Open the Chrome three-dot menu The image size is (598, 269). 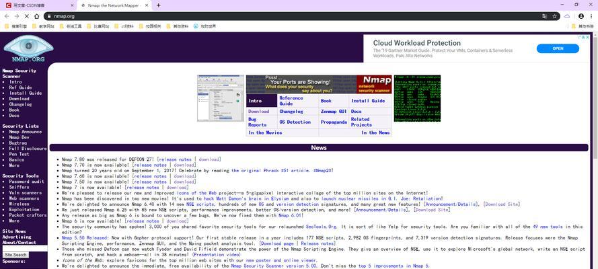(591, 16)
